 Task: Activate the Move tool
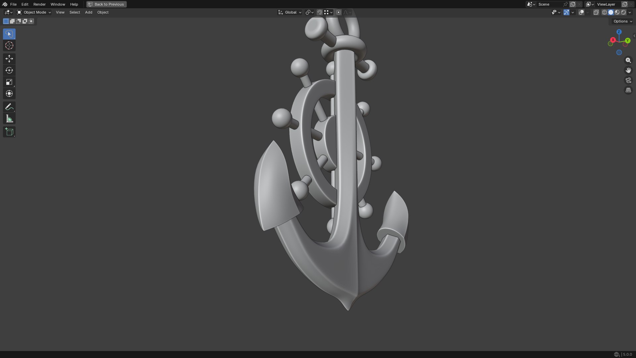[9, 59]
